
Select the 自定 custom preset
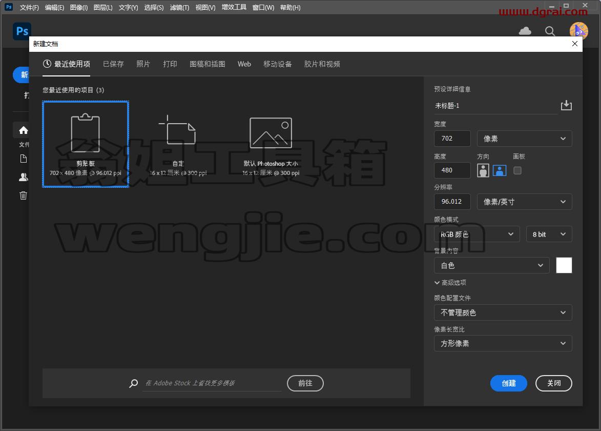(x=178, y=144)
